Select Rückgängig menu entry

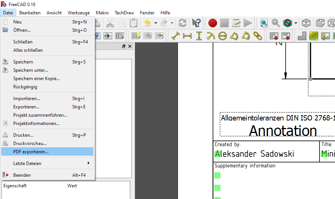coord(47,87)
